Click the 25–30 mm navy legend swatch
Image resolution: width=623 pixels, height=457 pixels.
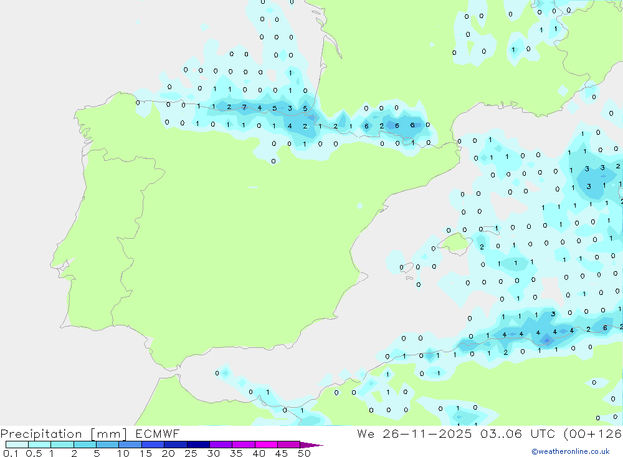click(x=198, y=445)
